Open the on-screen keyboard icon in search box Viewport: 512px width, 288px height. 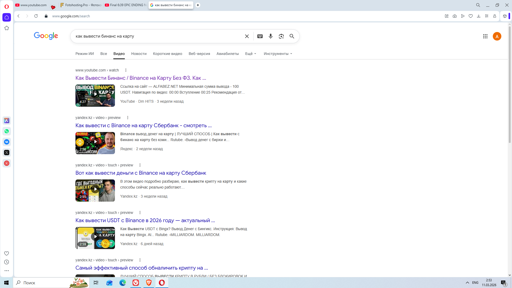260,36
